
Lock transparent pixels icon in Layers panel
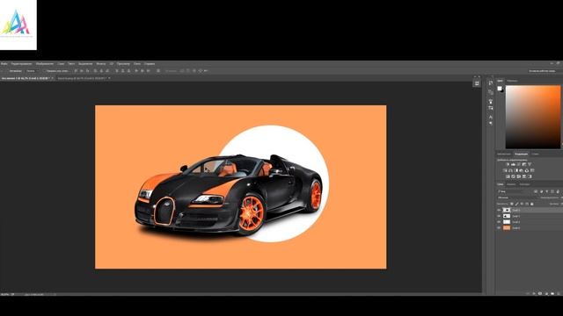[512, 204]
